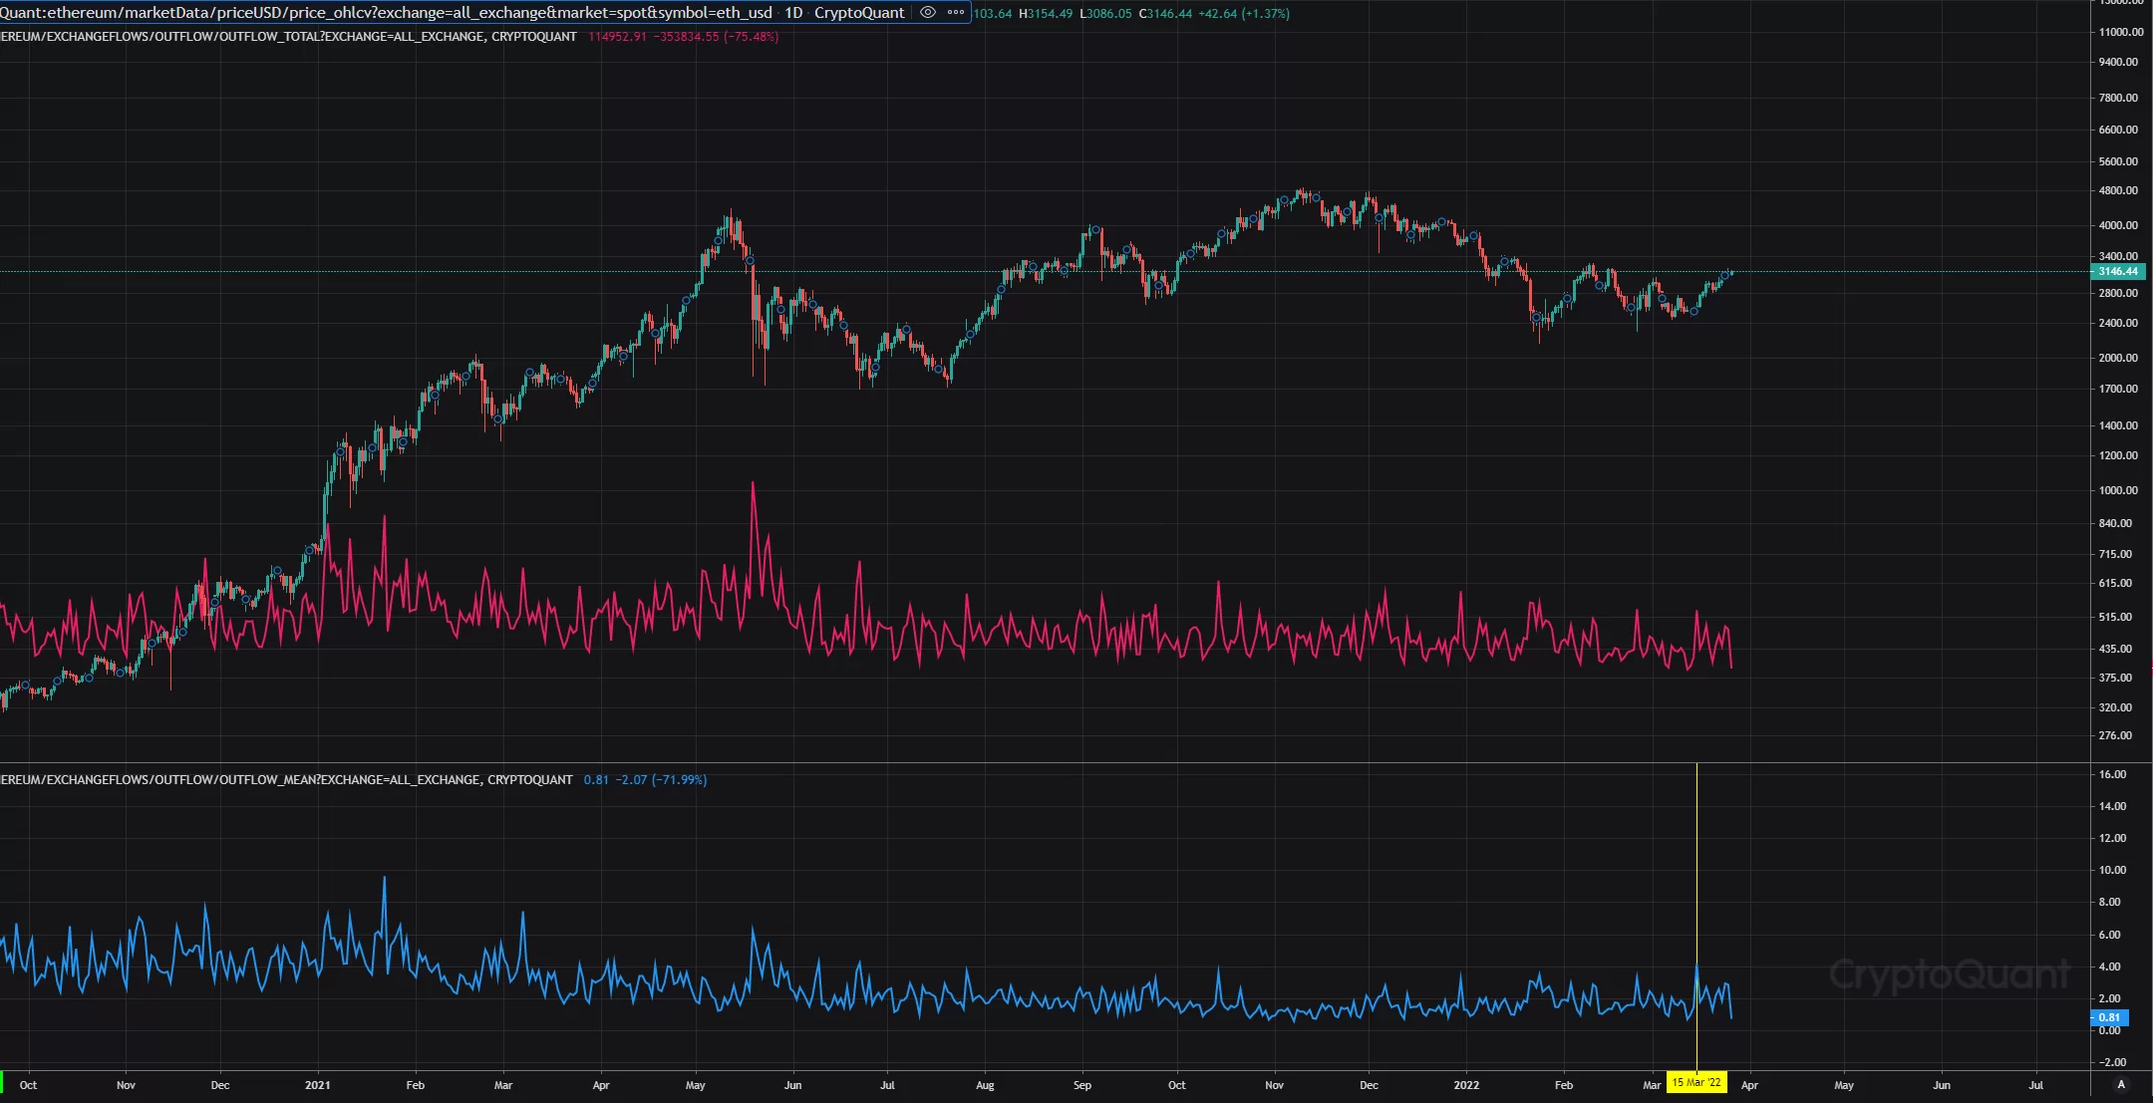Click the 16.00 label on lower scale
The width and height of the screenshot is (2153, 1103).
coord(2112,774)
